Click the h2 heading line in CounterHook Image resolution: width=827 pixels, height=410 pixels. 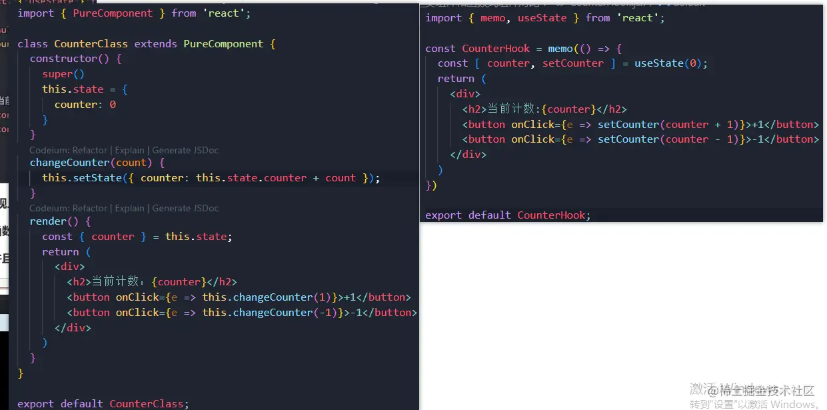pos(544,109)
